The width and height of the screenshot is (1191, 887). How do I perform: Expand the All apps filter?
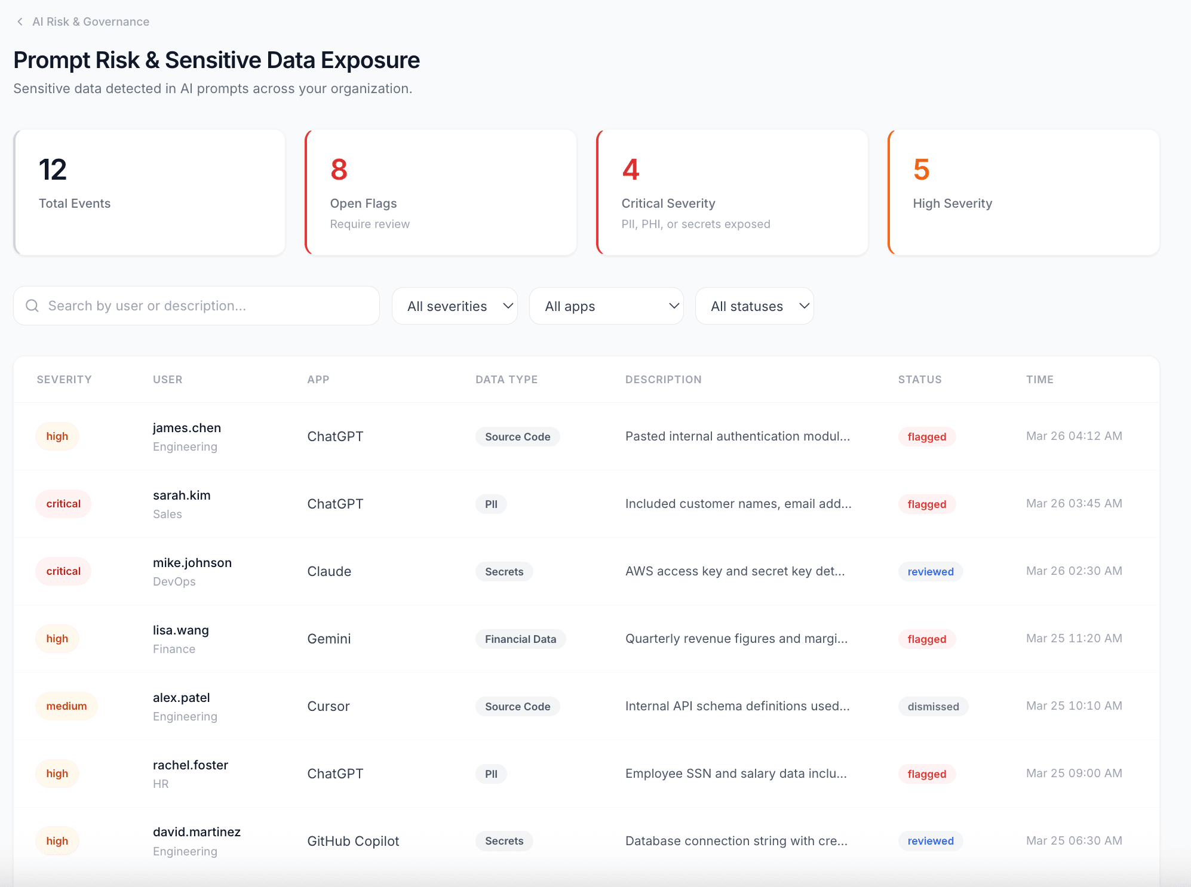[606, 306]
